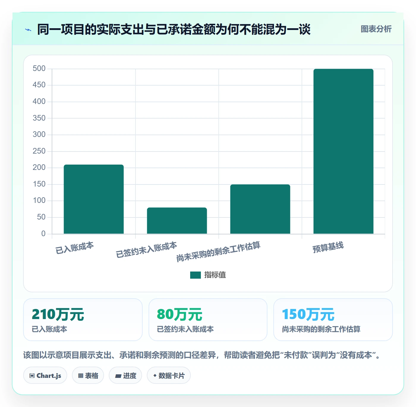
Task: Click the 预算基线 x-axis label
Action: pyautogui.click(x=328, y=247)
